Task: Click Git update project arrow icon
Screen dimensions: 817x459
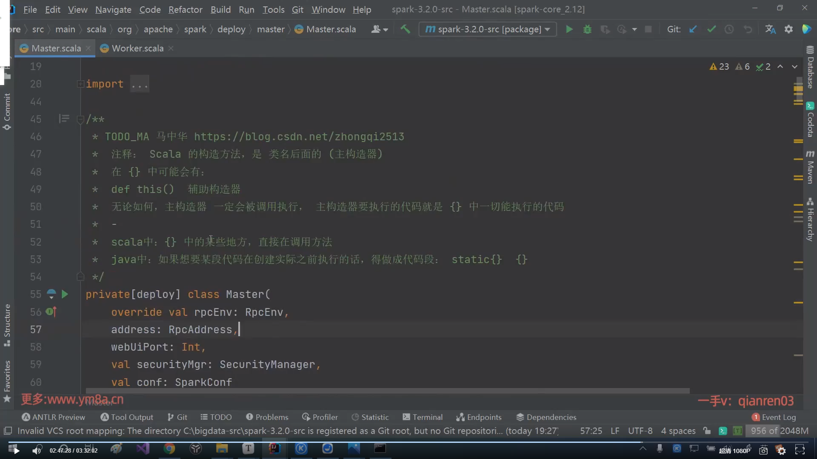Action: [x=693, y=29]
